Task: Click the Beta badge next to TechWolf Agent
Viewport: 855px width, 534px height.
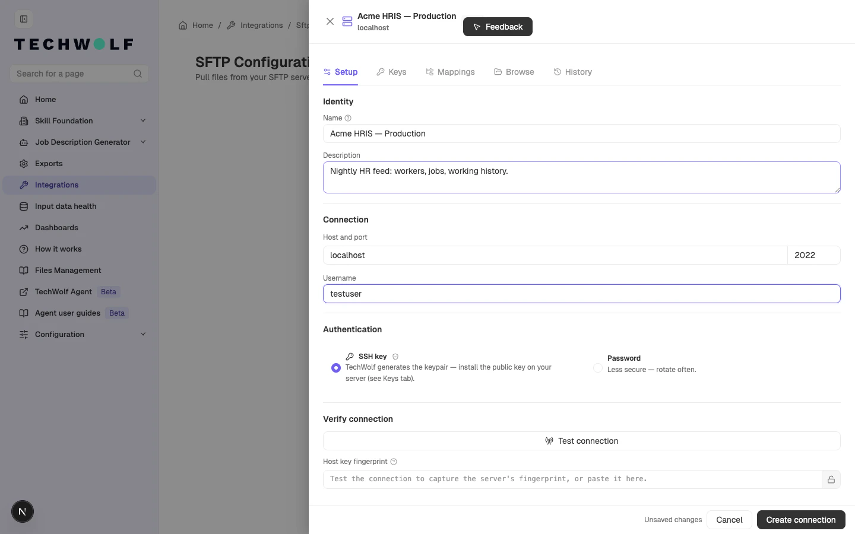Action: pos(109,292)
